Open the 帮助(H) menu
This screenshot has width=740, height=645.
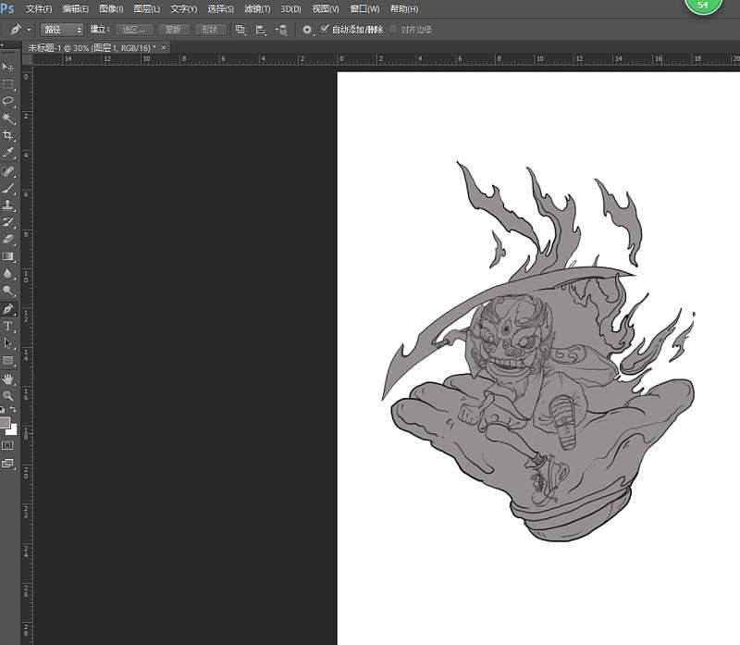coord(404,8)
